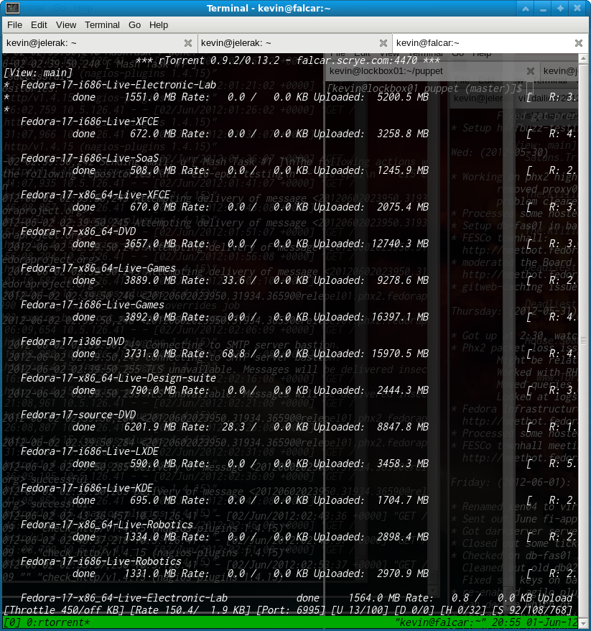Close the kevin@falcar tab
The height and width of the screenshot is (631, 591).
579,43
